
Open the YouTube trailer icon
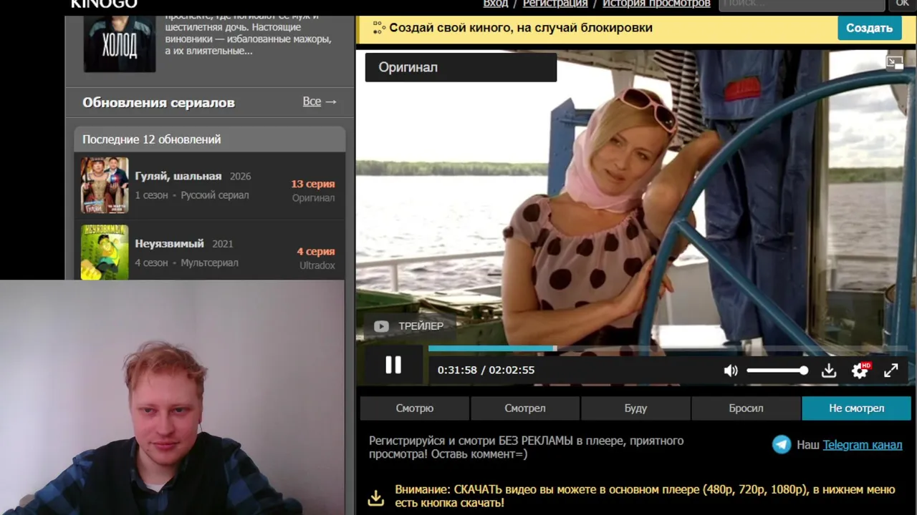tap(381, 326)
